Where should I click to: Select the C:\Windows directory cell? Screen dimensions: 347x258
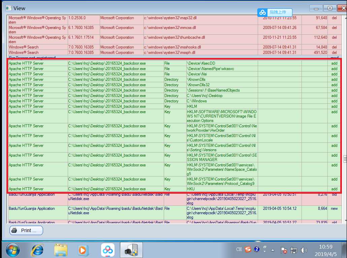222,101
